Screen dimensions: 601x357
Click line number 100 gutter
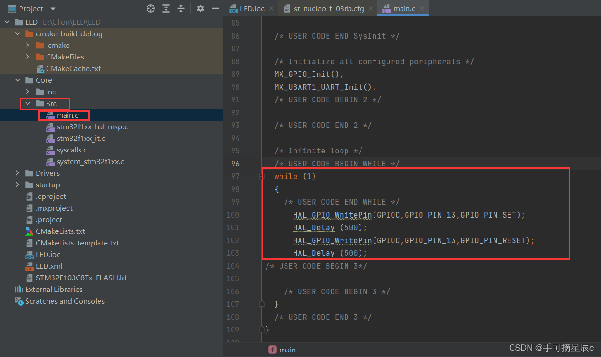pyautogui.click(x=233, y=215)
